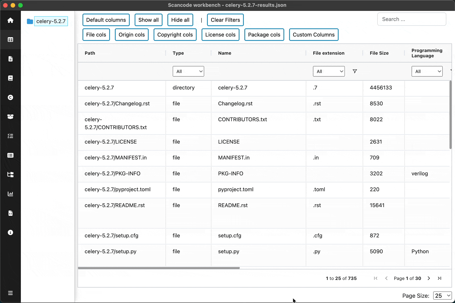Sort by the File Size column header
The image size is (455, 303).
[x=379, y=53]
